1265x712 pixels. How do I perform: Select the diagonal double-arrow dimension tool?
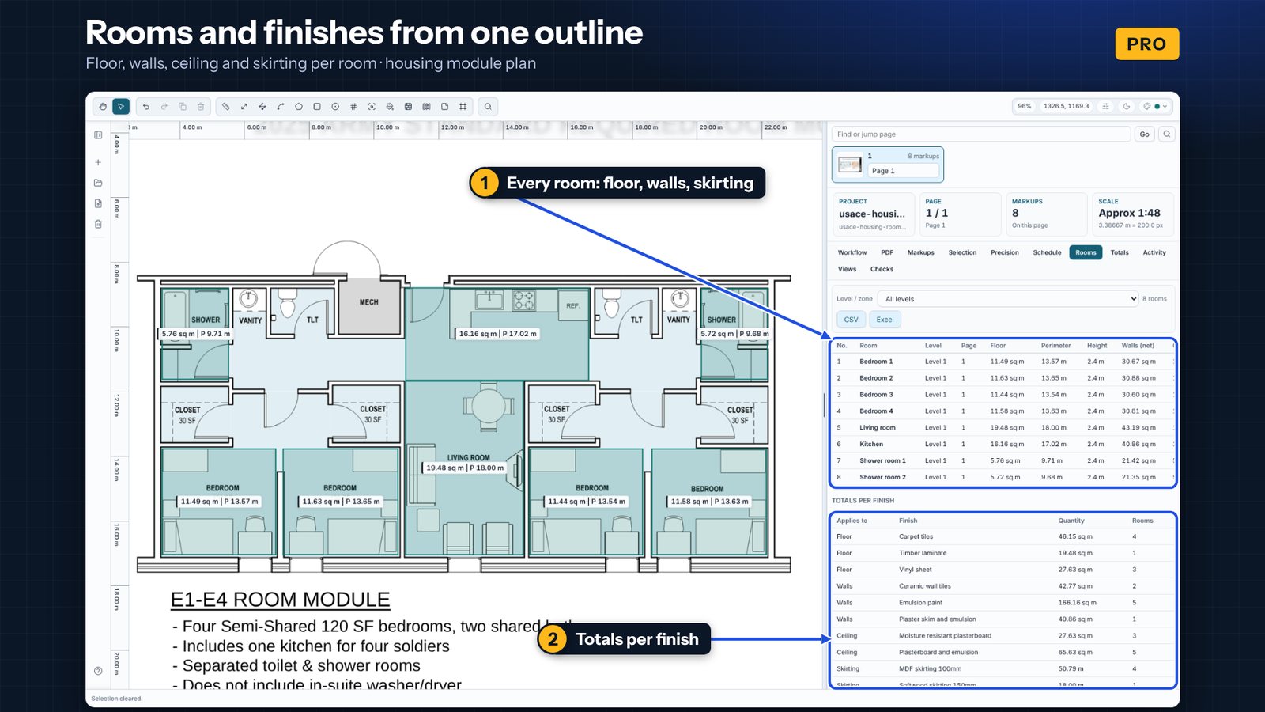coord(244,107)
